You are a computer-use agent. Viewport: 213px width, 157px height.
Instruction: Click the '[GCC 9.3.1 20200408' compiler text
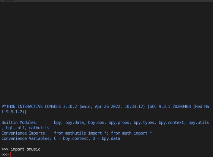pyautogui.click(x=169, y=106)
